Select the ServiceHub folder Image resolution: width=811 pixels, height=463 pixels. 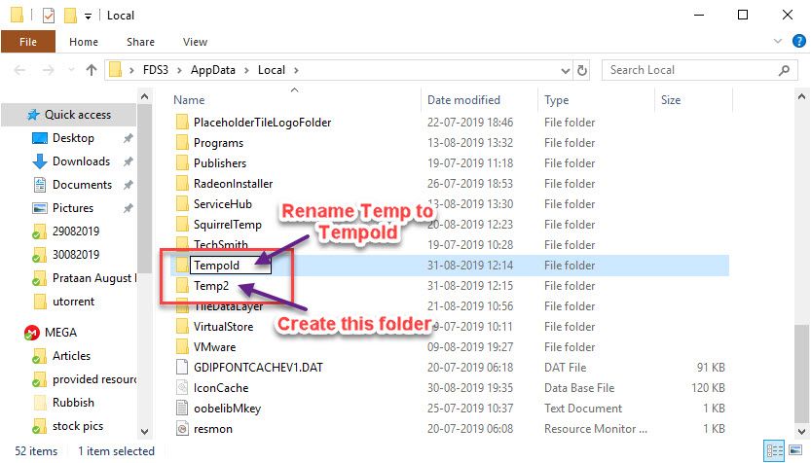point(222,204)
